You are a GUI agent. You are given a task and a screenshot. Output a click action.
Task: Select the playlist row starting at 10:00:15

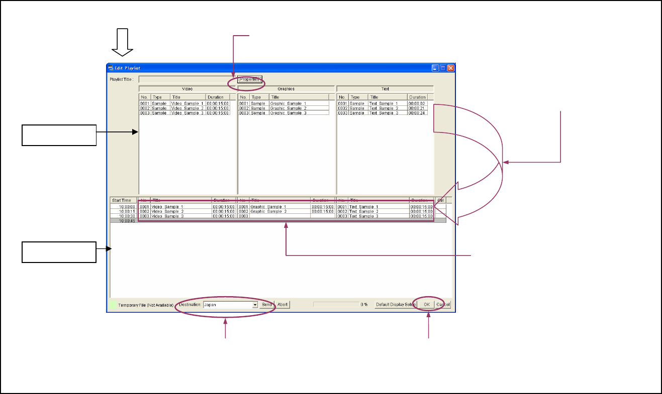coord(278,211)
